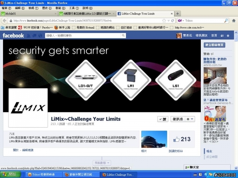Open the 建議的網站 bookmark

point(105,27)
